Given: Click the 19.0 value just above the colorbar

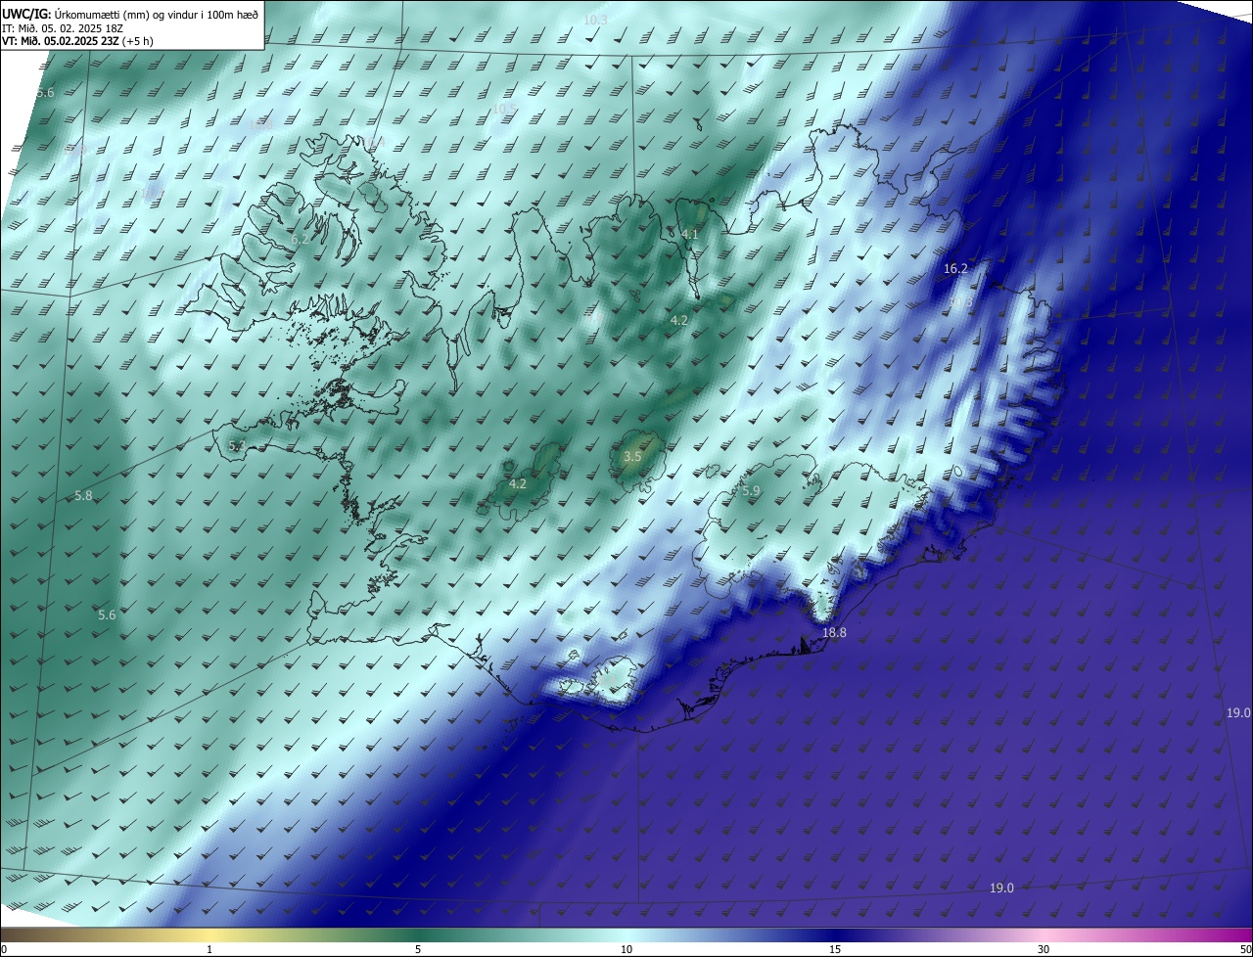Looking at the screenshot, I should pos(1001,888).
